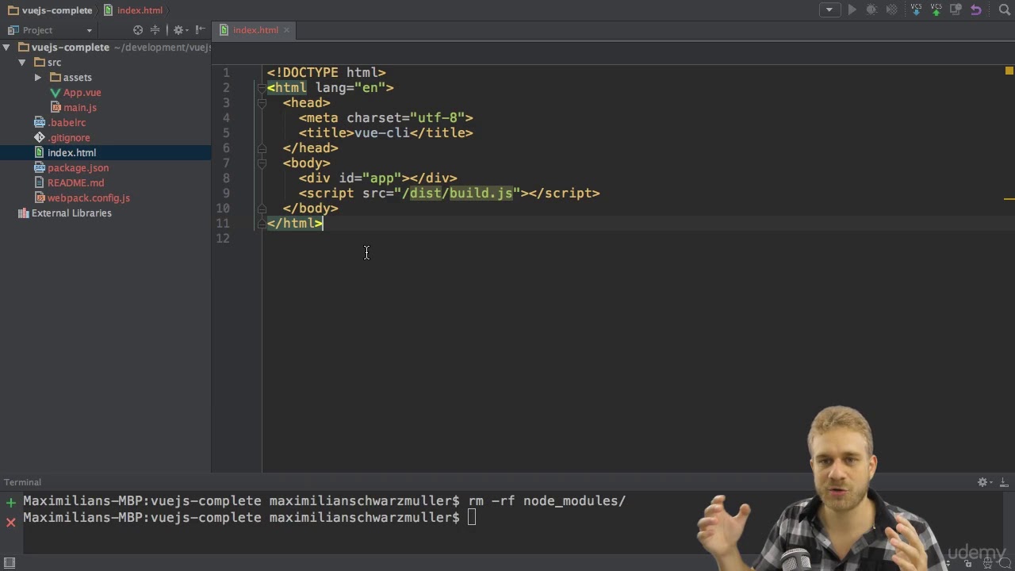Image resolution: width=1015 pixels, height=571 pixels.
Task: Collapse the src folder
Action: 22,63
